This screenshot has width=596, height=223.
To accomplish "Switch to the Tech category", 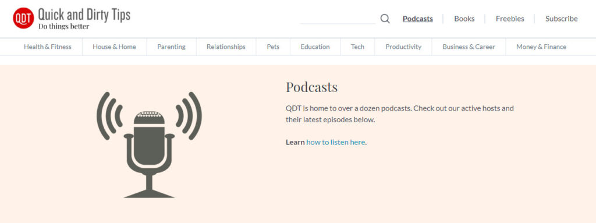I will click(358, 47).
